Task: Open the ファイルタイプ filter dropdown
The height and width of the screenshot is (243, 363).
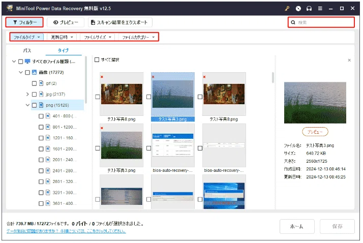Action: click(x=26, y=37)
